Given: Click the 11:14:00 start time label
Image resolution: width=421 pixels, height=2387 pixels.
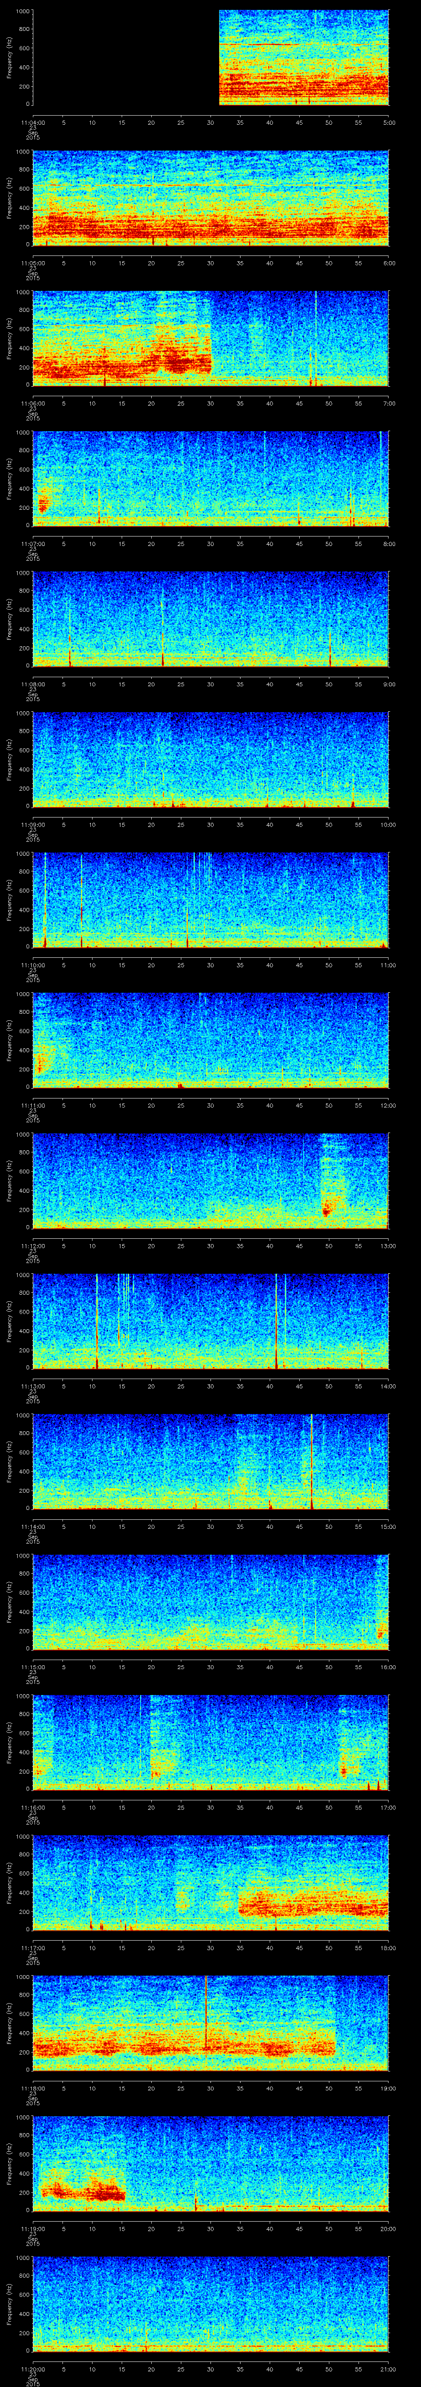Looking at the screenshot, I should [x=32, y=1527].
